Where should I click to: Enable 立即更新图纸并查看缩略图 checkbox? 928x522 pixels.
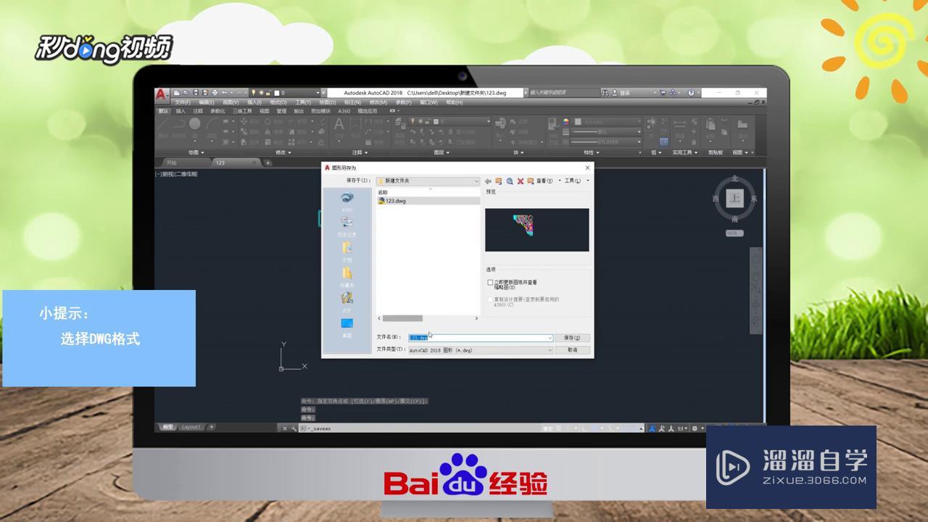tap(490, 282)
